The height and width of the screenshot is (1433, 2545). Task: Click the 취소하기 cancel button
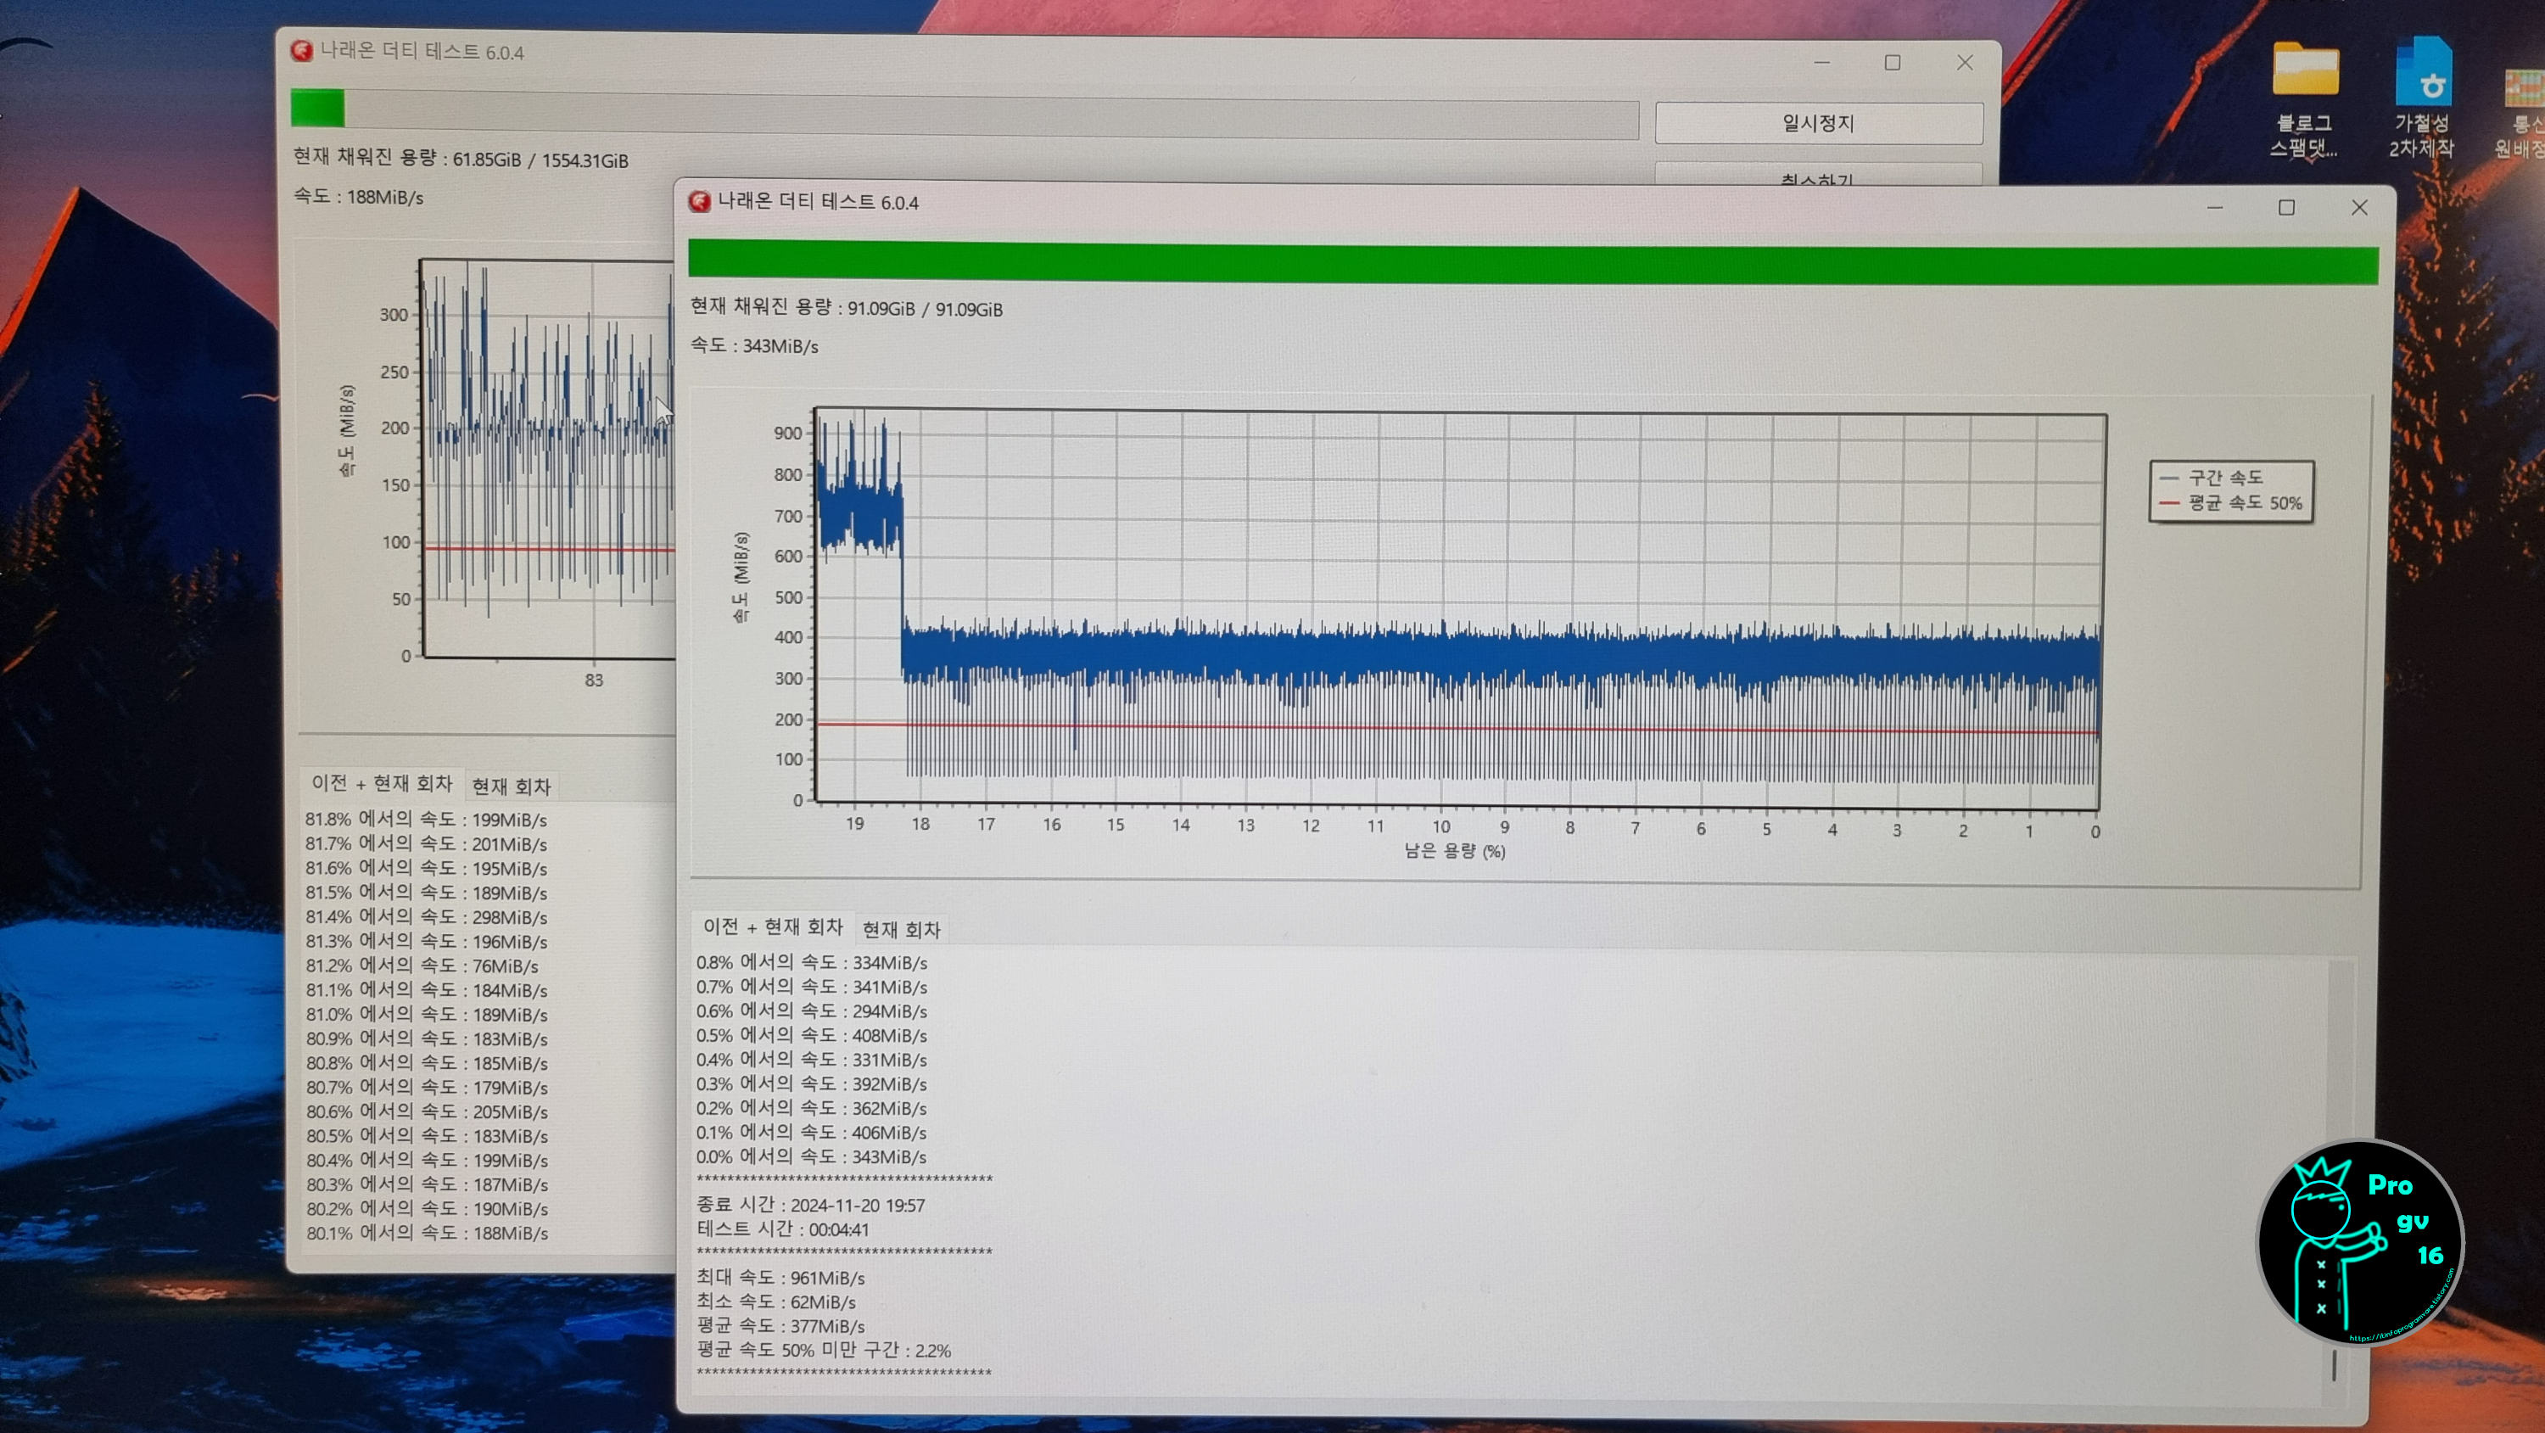click(x=1818, y=180)
